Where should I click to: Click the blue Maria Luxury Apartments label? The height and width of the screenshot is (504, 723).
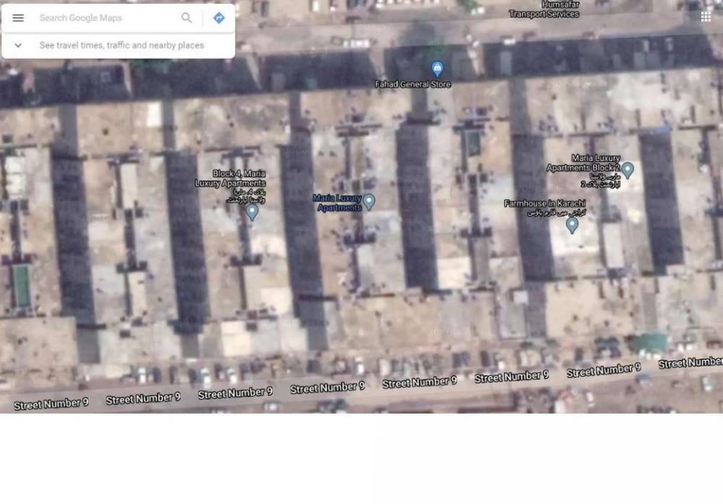click(337, 202)
